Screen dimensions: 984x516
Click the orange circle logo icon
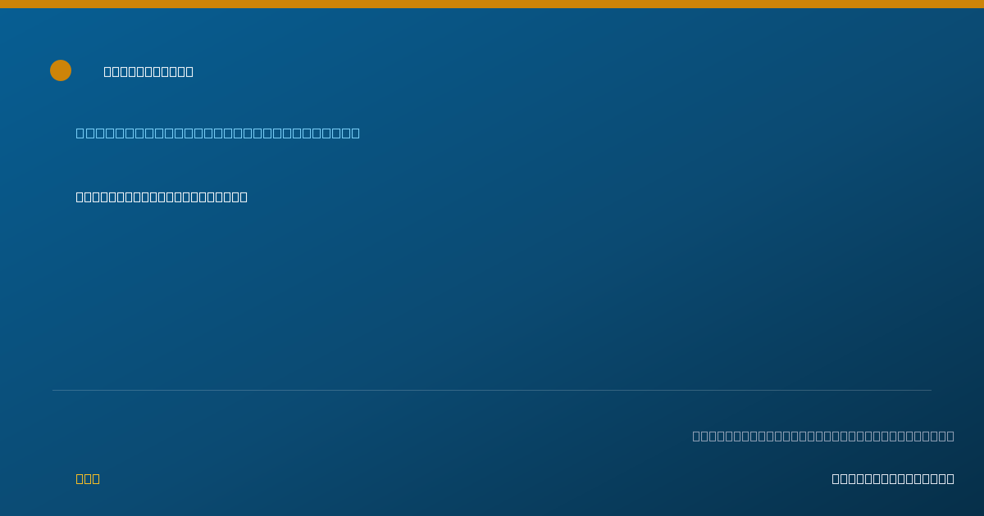(61, 70)
